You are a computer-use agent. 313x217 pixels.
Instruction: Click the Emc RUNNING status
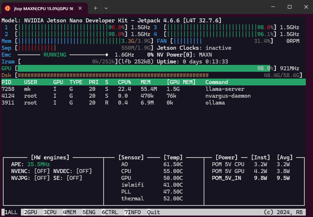tap(55, 55)
